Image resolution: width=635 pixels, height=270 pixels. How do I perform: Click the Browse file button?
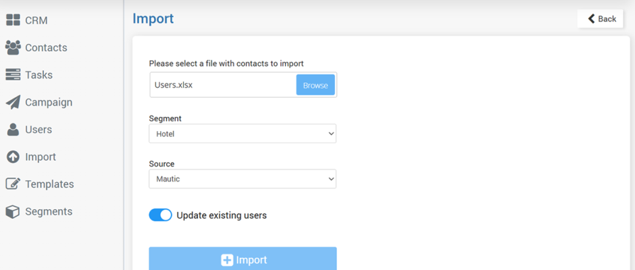pyautogui.click(x=315, y=85)
